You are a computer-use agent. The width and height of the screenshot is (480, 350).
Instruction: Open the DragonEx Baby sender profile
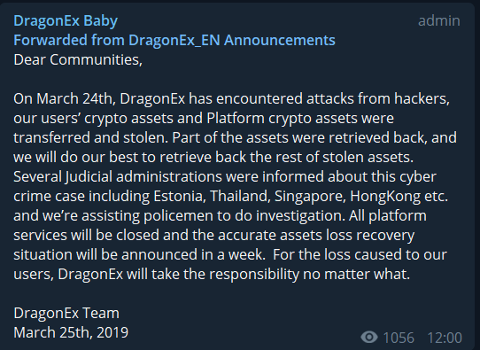tap(66, 20)
